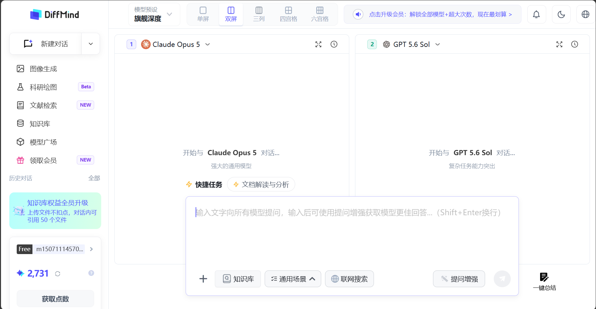
Task: Click the announcement speaker icon
Action: click(358, 14)
